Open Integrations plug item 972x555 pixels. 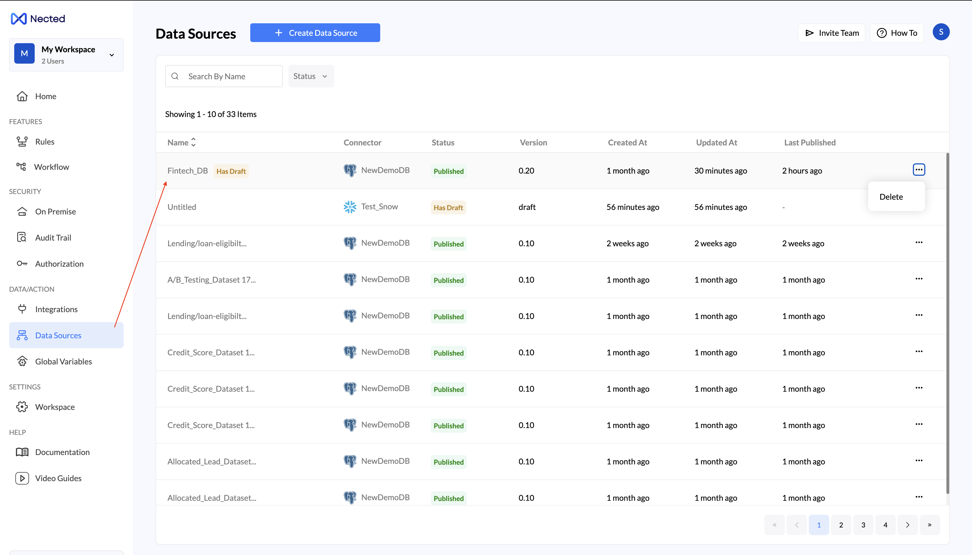[56, 309]
